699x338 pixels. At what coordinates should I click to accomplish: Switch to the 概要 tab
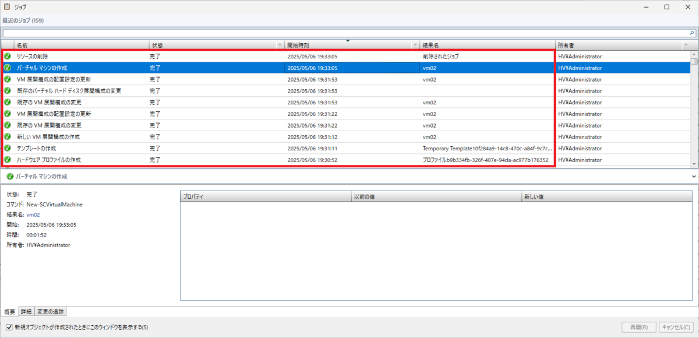click(9, 311)
